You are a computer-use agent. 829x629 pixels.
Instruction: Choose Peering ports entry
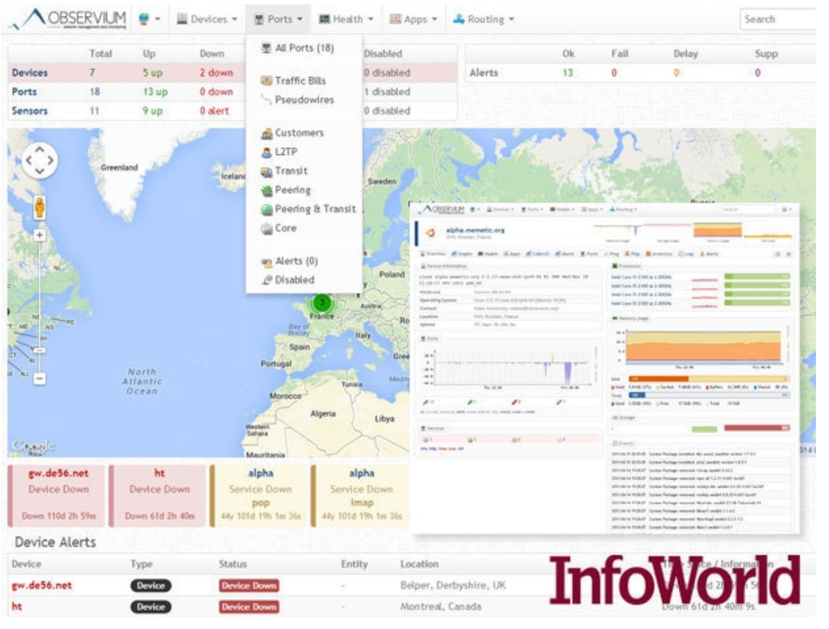tap(286, 190)
